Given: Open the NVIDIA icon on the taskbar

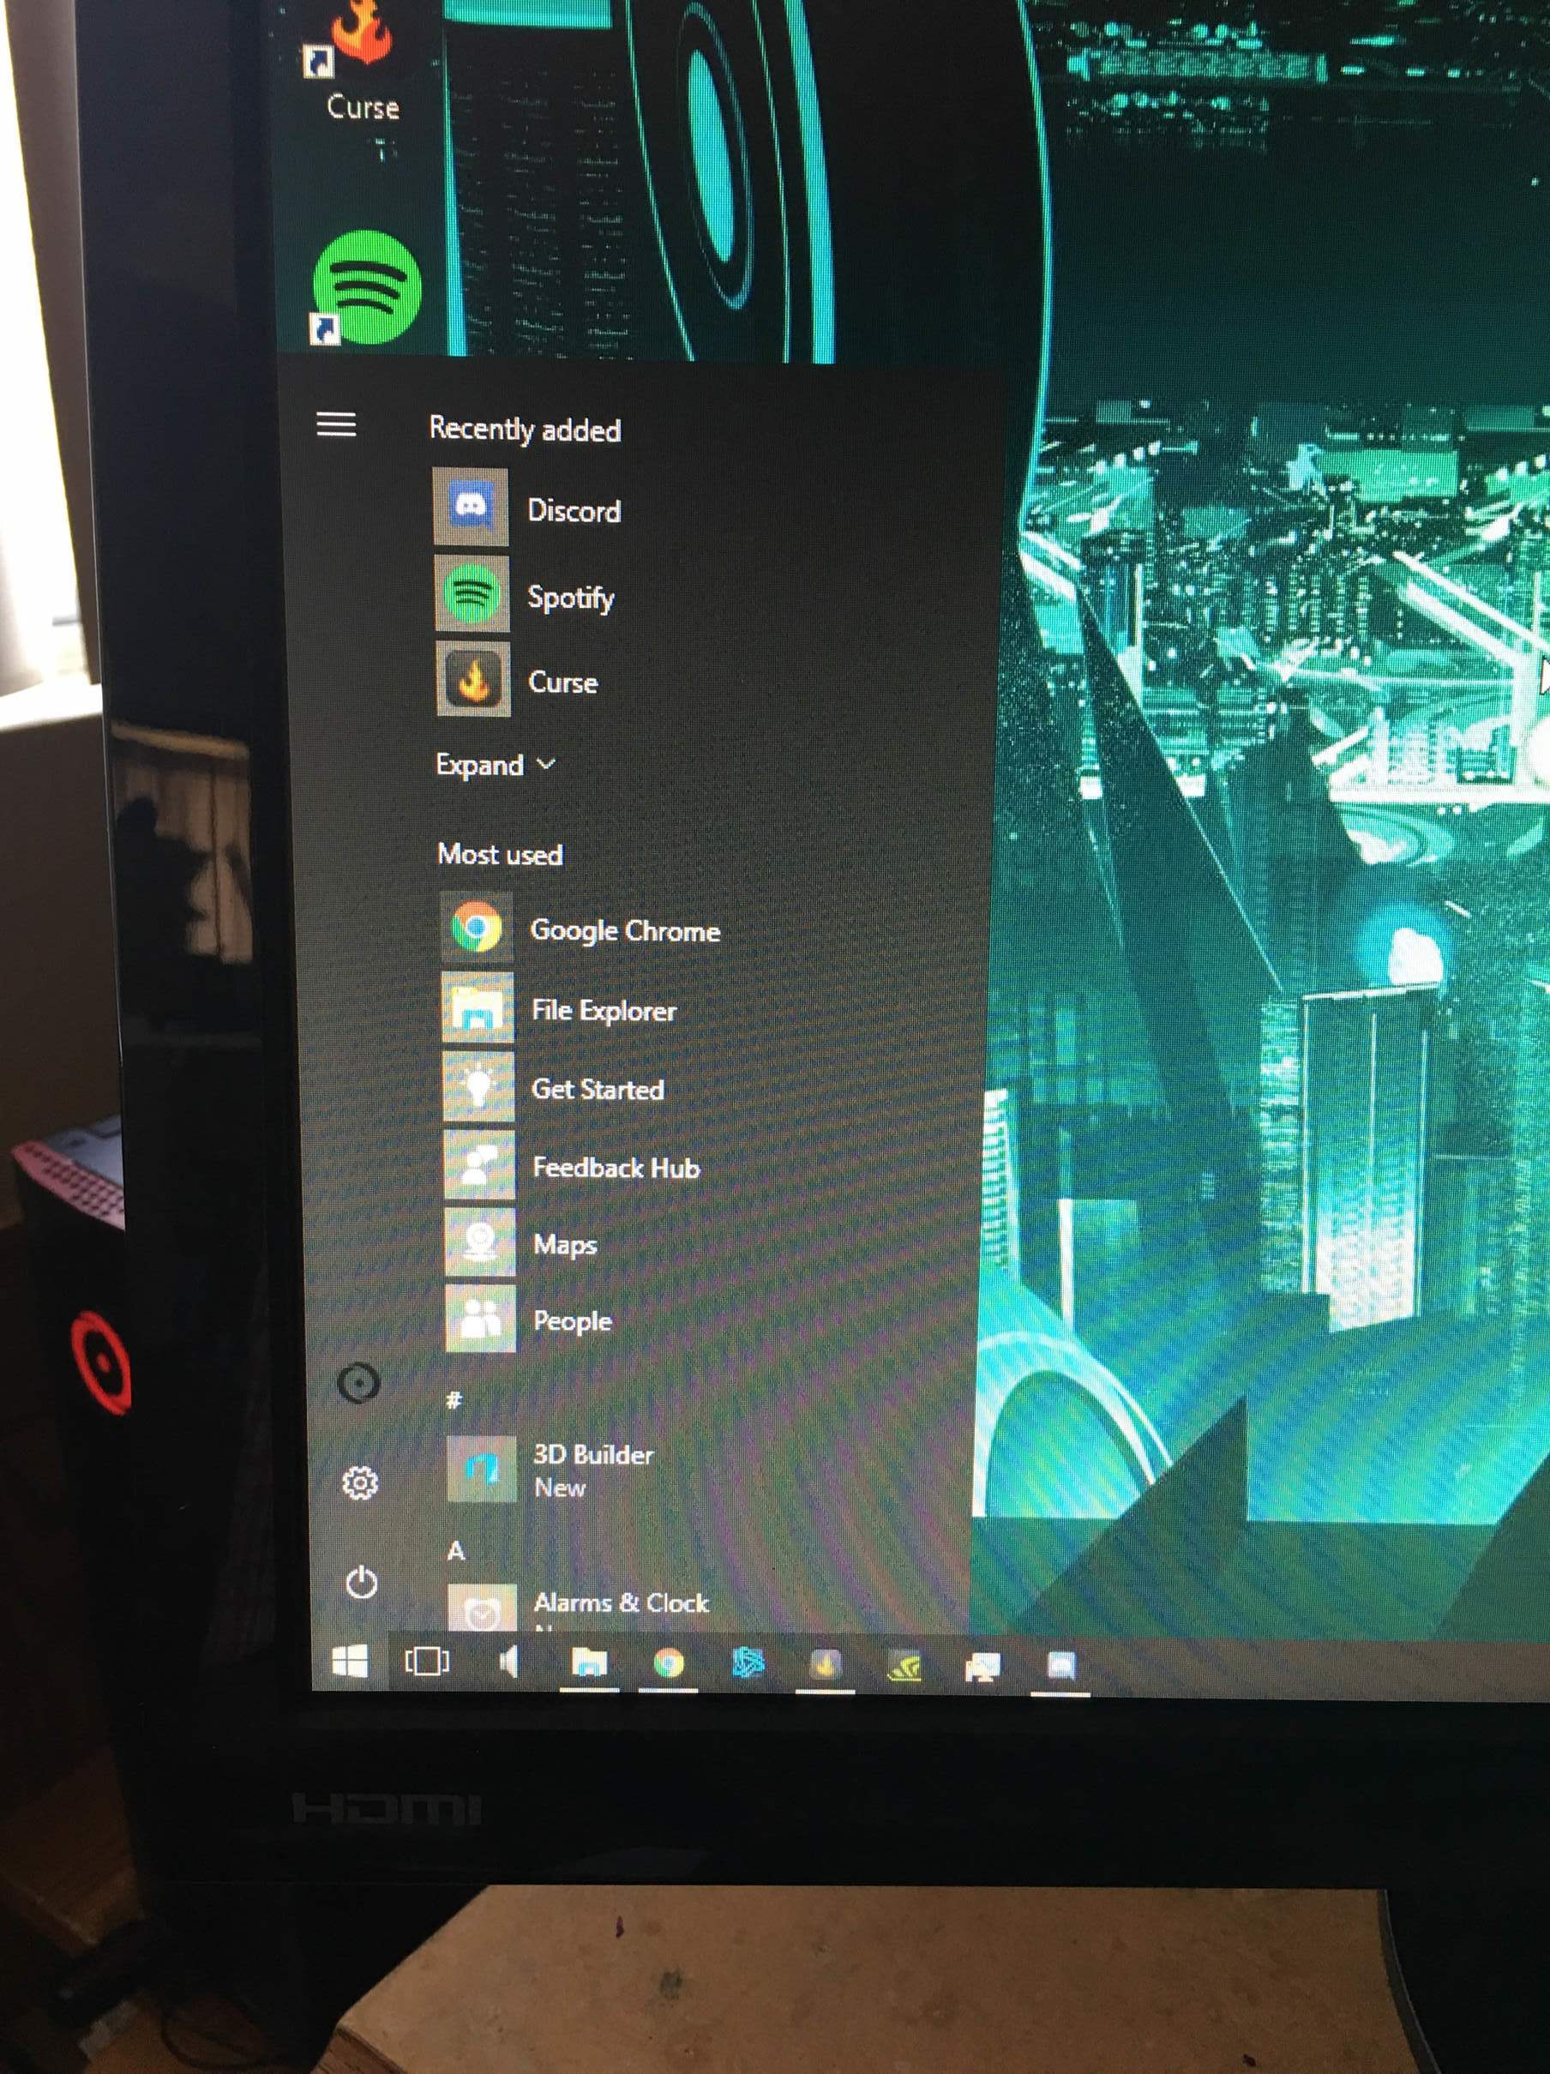Looking at the screenshot, I should point(904,1666).
